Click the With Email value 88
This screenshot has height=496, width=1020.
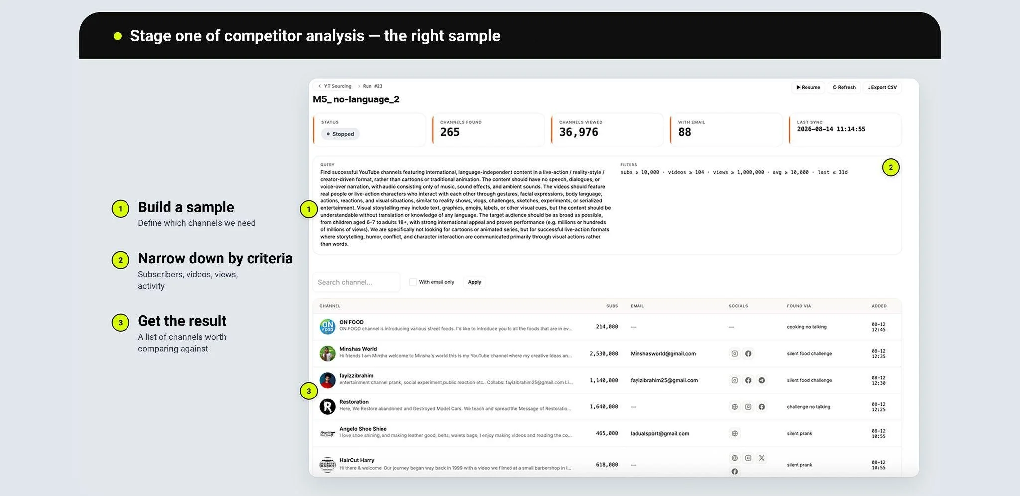pos(684,132)
